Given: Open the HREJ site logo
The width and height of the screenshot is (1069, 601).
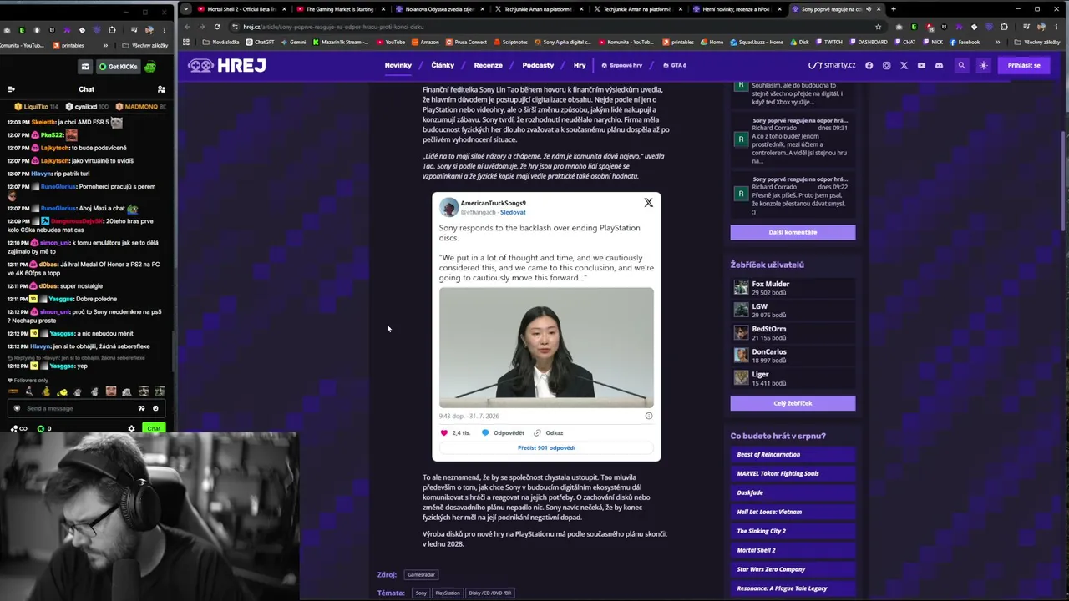Looking at the screenshot, I should pyautogui.click(x=225, y=65).
